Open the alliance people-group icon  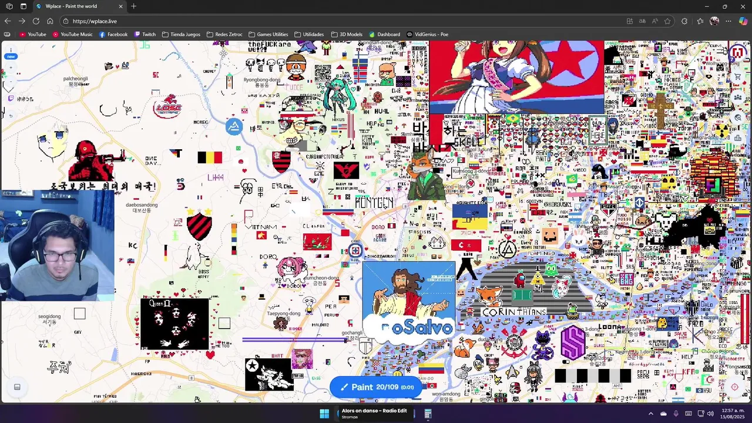[738, 97]
